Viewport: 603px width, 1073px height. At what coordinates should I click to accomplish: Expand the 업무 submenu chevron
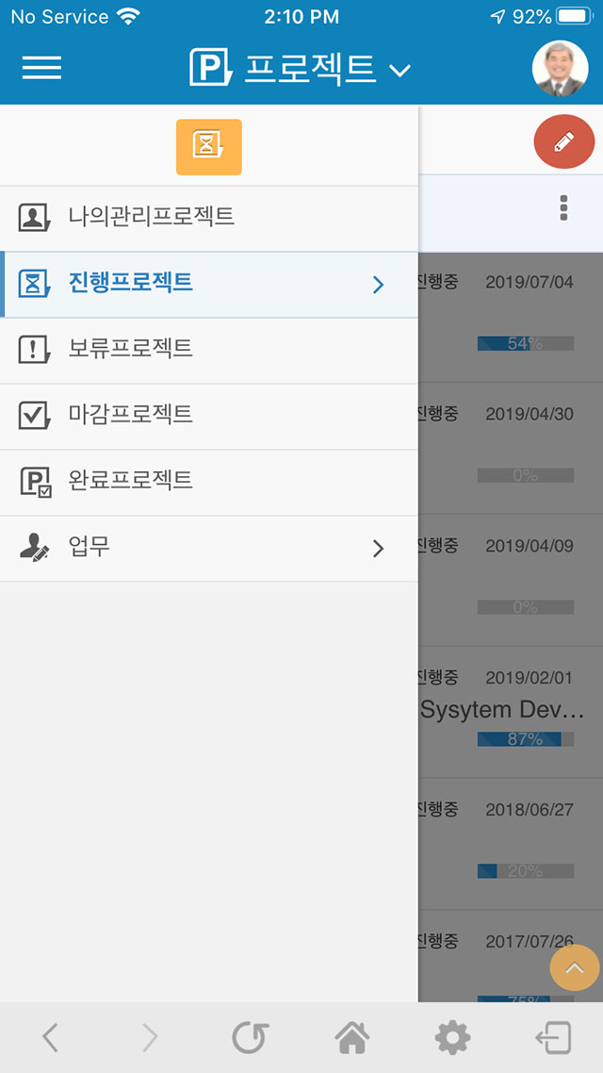click(x=378, y=548)
